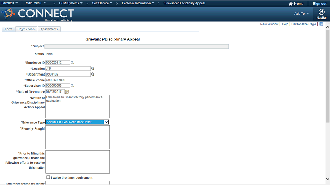The width and height of the screenshot is (330, 185).
Task: Open Date of Occurance calendar picker
Action: coord(67,91)
